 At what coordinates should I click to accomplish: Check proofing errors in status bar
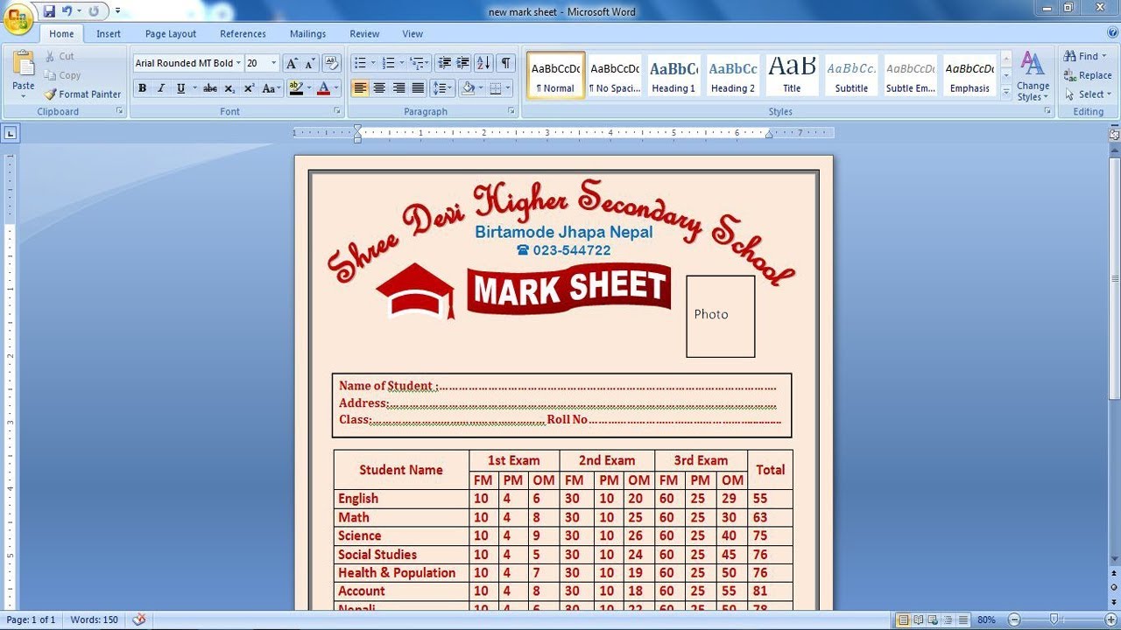click(x=138, y=619)
